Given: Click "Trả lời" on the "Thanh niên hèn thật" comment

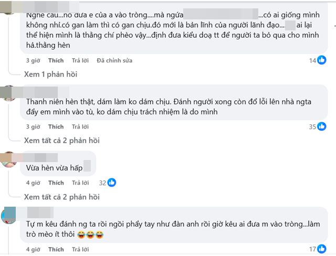Looking at the screenshot, I should pos(80,127).
